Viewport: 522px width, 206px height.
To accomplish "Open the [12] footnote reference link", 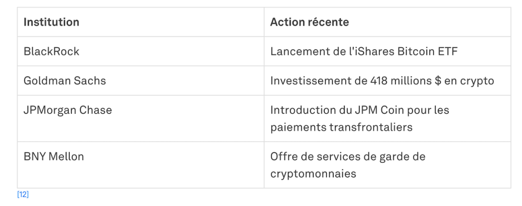I will pyautogui.click(x=23, y=195).
